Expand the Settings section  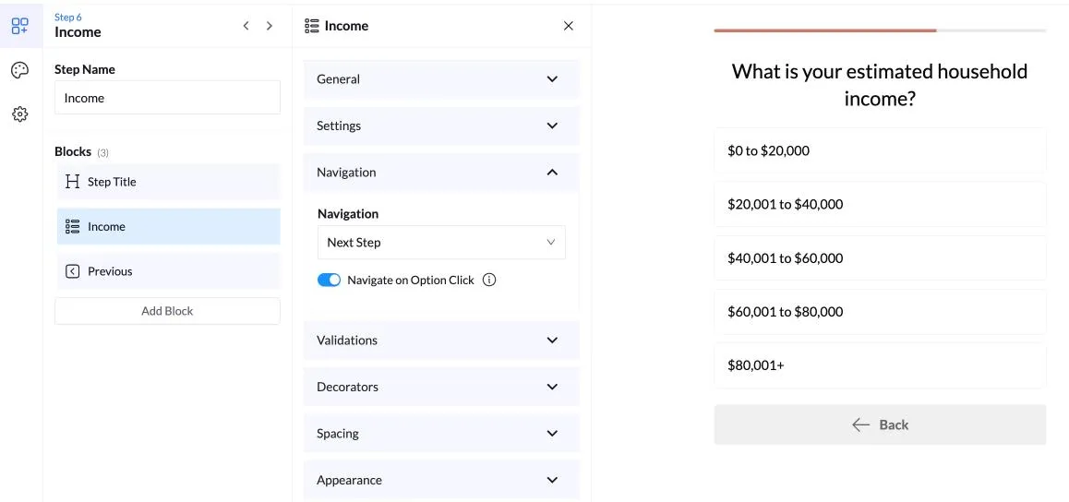(x=442, y=126)
